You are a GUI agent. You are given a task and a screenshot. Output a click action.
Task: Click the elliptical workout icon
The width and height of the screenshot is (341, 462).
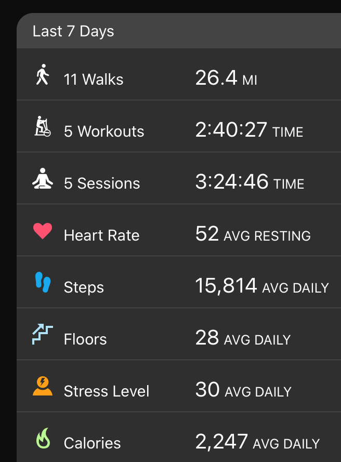[43, 126]
